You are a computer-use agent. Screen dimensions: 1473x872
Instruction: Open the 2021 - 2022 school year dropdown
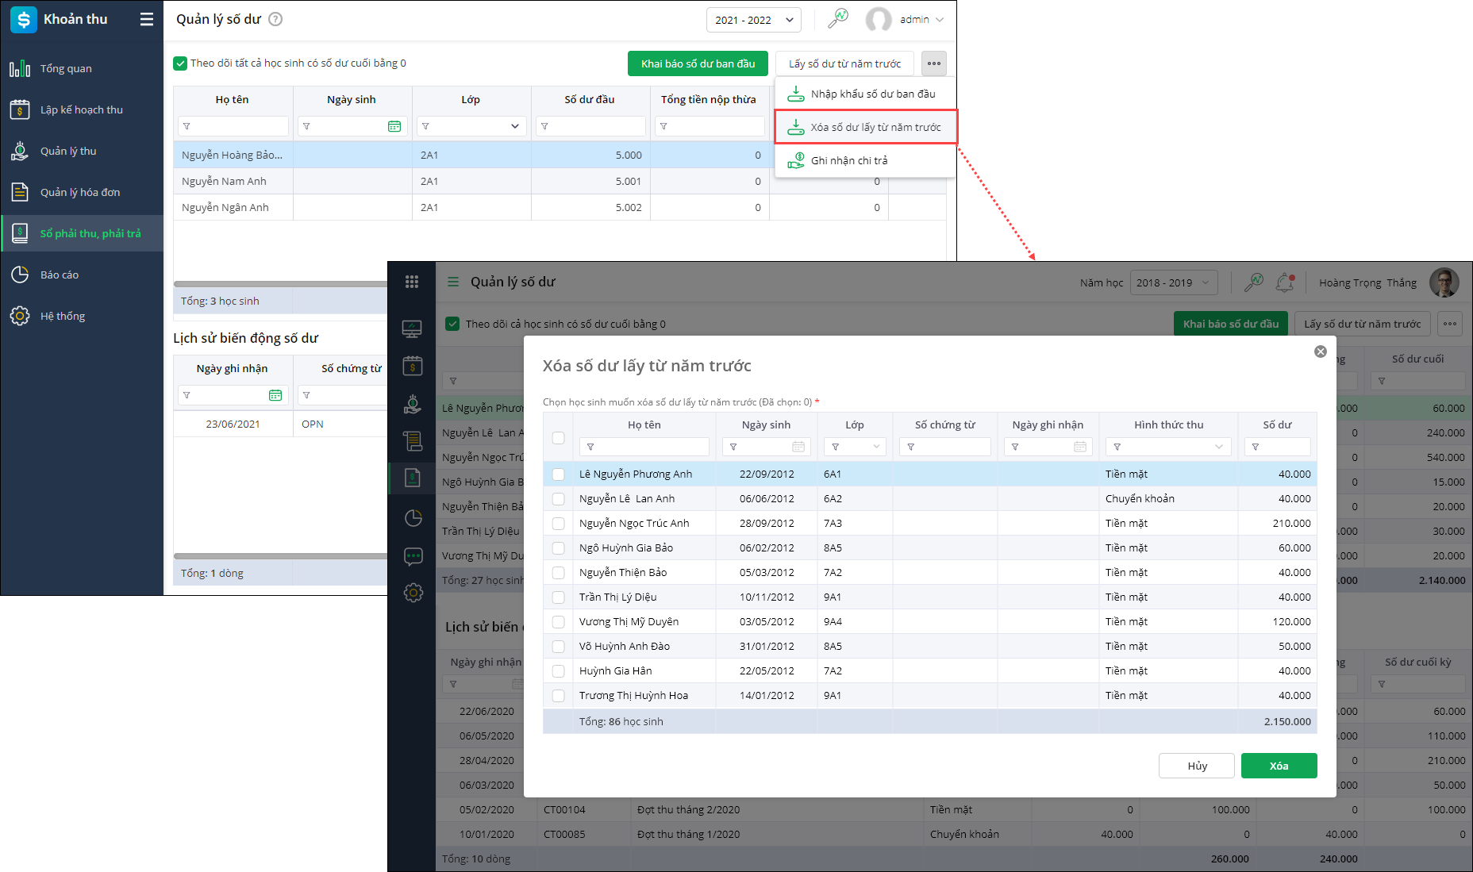click(753, 20)
